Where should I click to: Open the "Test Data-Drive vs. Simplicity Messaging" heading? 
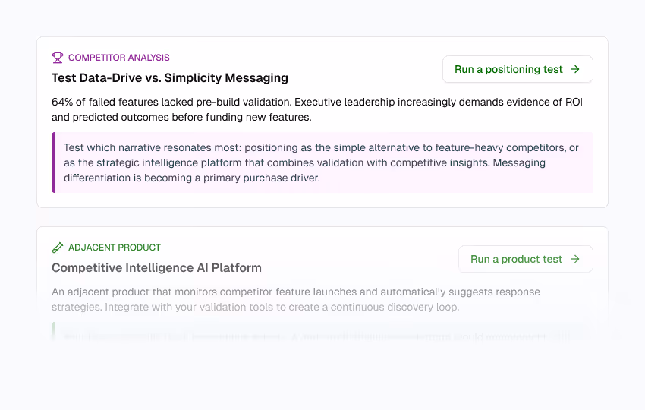click(170, 77)
